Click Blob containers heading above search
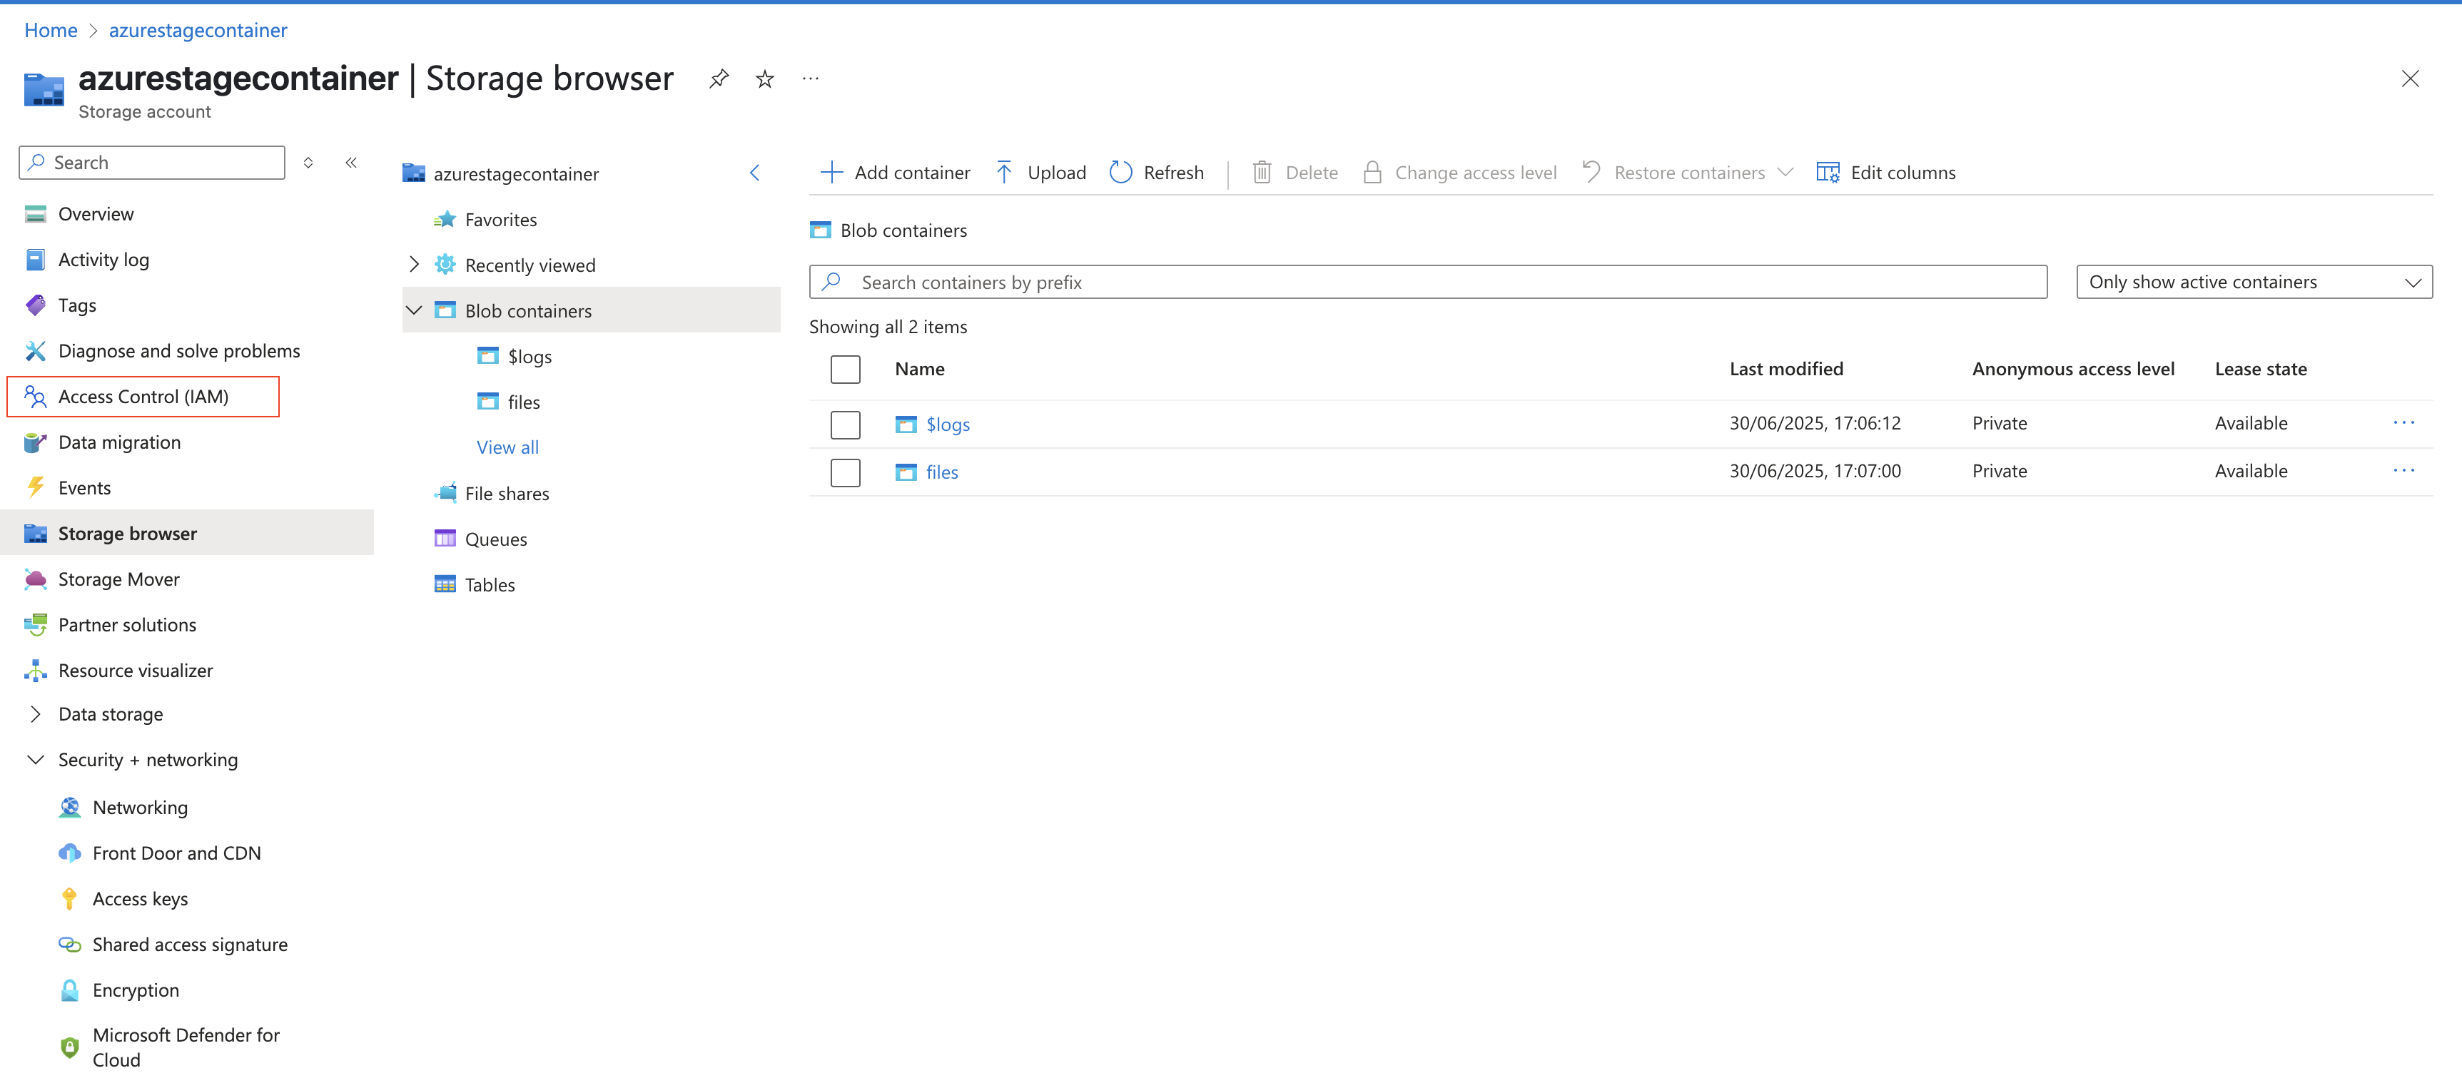 903,230
